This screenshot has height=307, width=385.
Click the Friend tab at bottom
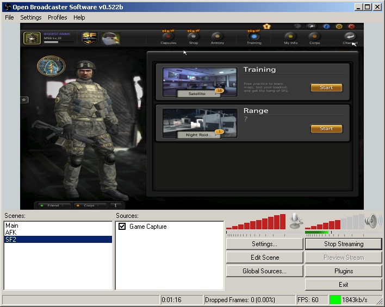click(53, 205)
